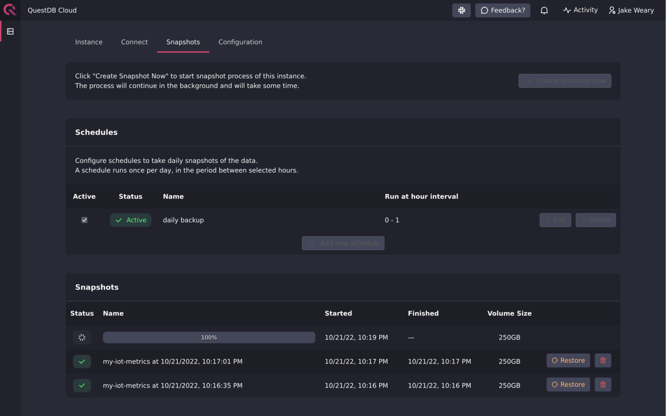Uncheck the daily backup Active checkbox
The width and height of the screenshot is (666, 416).
coord(84,220)
